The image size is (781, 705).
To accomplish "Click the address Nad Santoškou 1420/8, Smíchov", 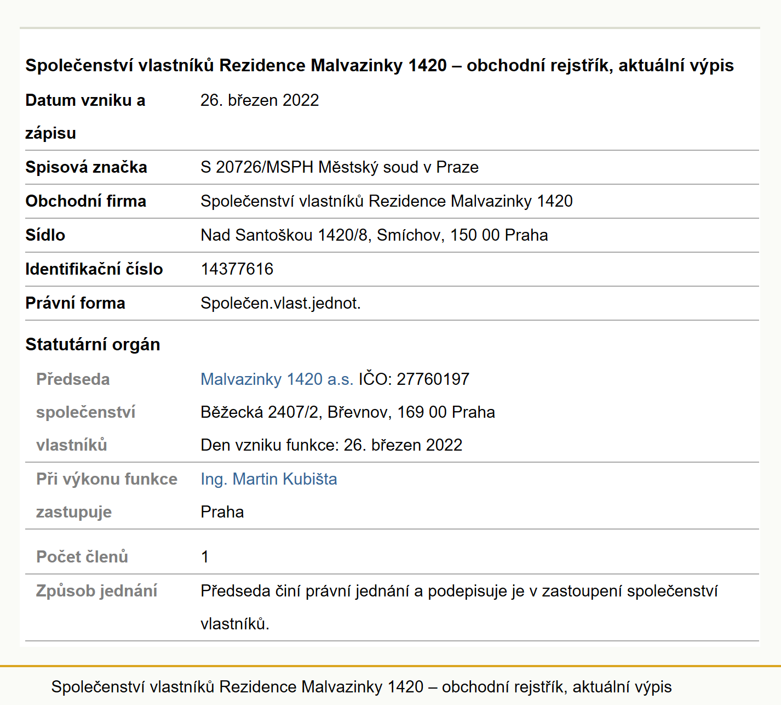I will pyautogui.click(x=374, y=235).
